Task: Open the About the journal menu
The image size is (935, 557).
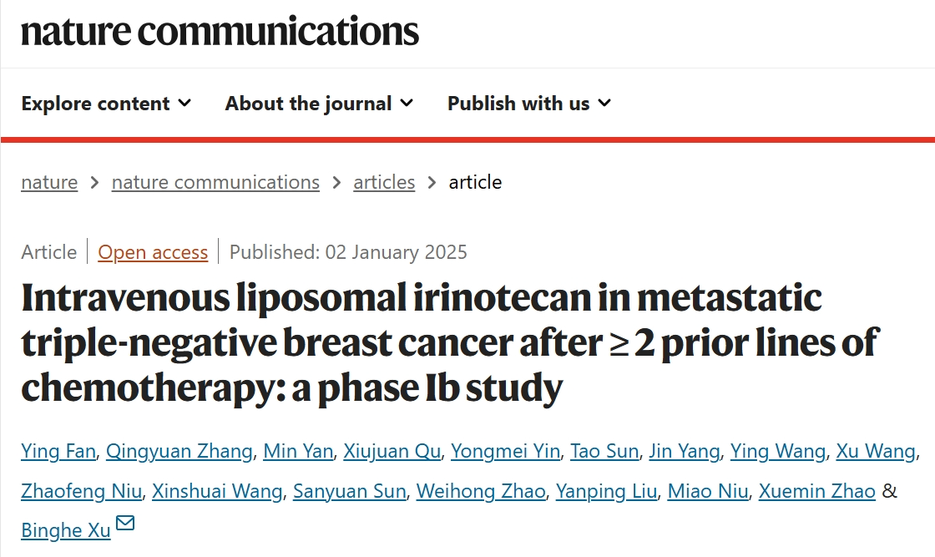Action: pyautogui.click(x=319, y=104)
